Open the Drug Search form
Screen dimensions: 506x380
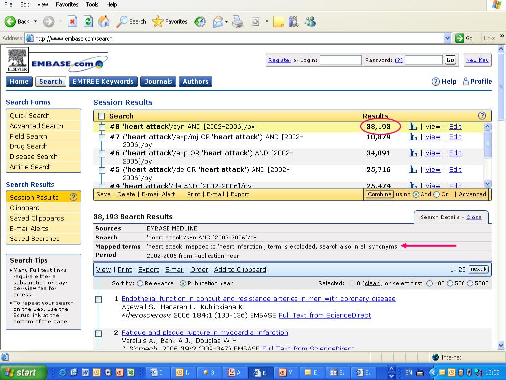click(x=29, y=146)
